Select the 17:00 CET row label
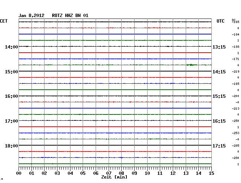Screen dimensions: 241x183 coord(11,121)
